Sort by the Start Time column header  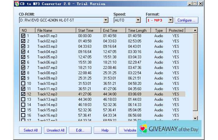(88, 30)
